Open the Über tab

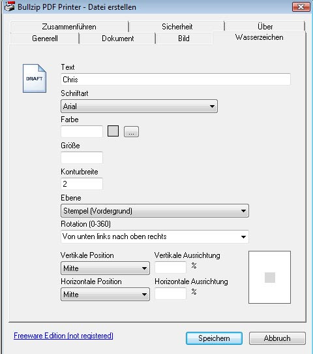coord(265,27)
